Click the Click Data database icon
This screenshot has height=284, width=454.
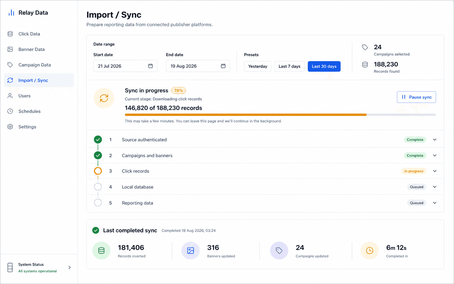[10, 34]
